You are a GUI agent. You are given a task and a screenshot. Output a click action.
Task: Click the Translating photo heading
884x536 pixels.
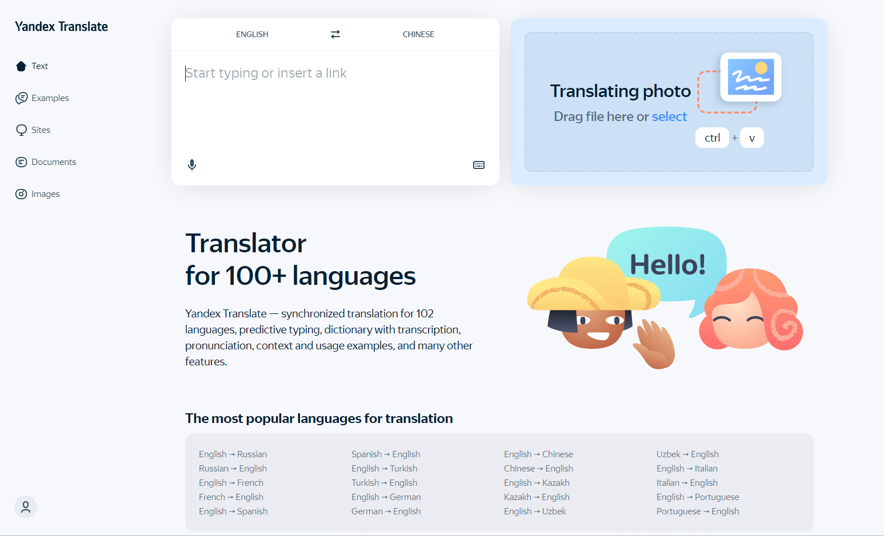click(x=621, y=91)
